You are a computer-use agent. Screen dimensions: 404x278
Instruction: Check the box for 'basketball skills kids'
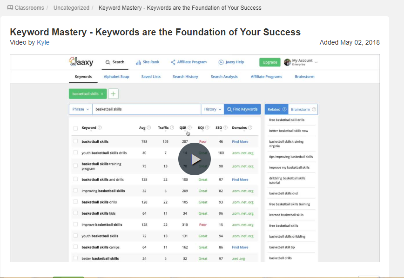(75, 213)
